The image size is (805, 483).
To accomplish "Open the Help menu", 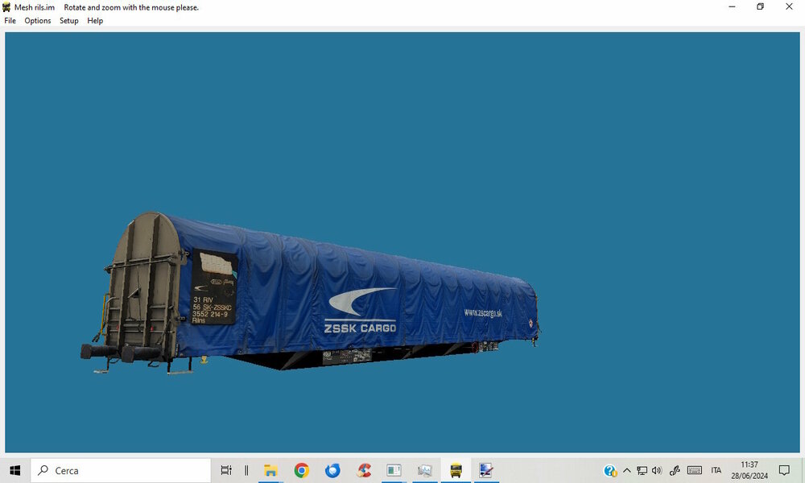I will (95, 21).
